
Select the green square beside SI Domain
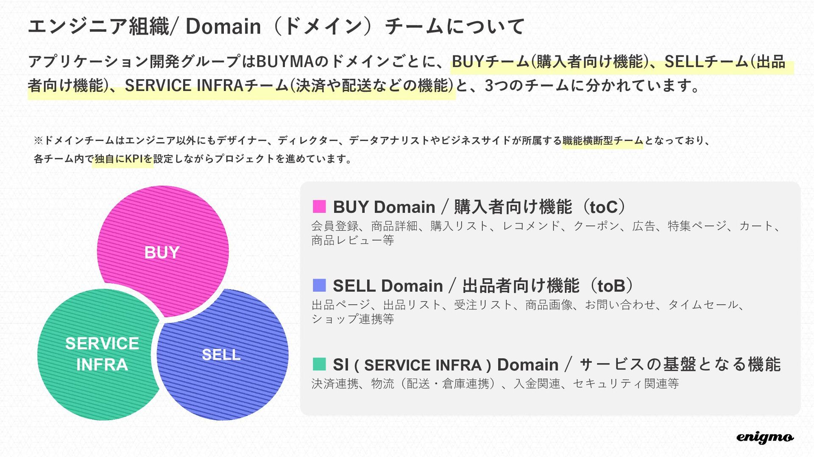click(319, 364)
